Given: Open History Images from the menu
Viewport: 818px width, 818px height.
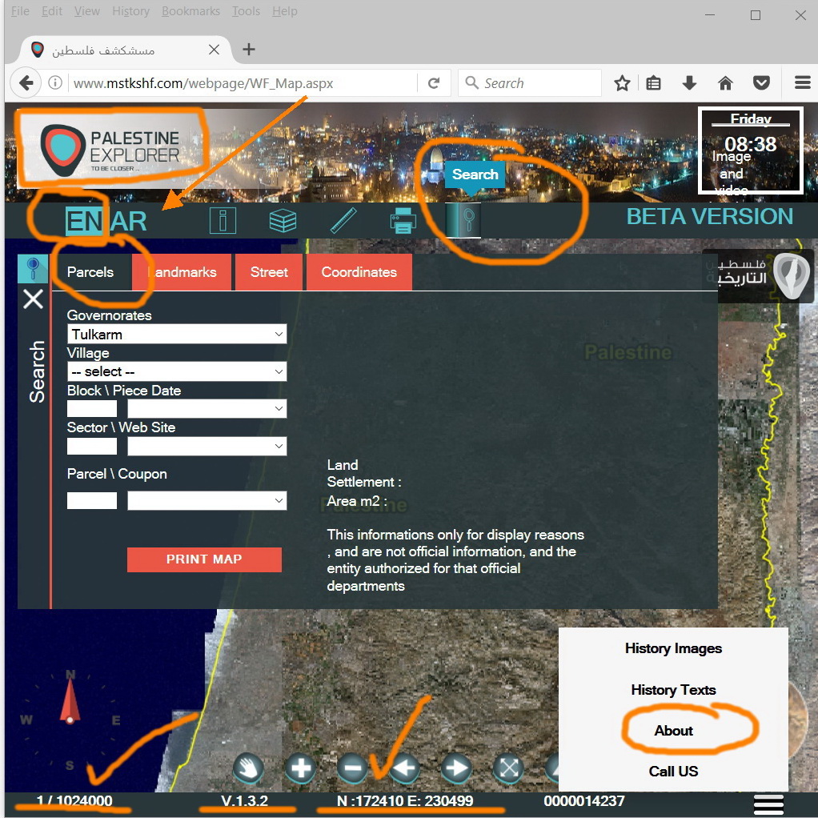Looking at the screenshot, I should click(x=673, y=648).
